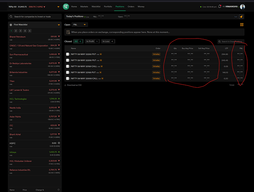The height and width of the screenshot is (192, 254).
Task: Click Intraday tag on NIFTY 22250 PUT row
Action: 156,54
